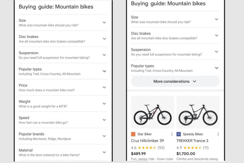Expand Material section chevron
Image resolution: width=244 pixels, height=163 pixels.
point(104,152)
